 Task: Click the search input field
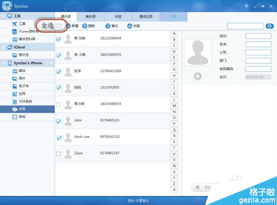pos(245,26)
